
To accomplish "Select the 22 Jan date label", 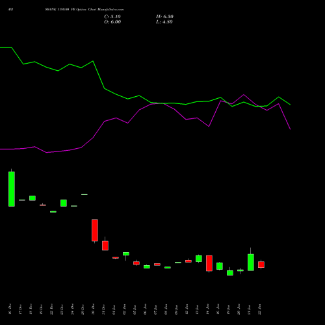I will click(259, 309).
